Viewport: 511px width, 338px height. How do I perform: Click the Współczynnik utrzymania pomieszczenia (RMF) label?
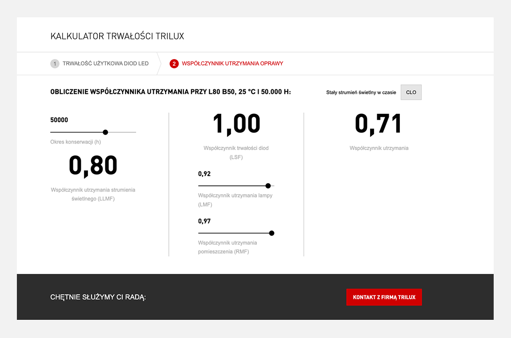pyautogui.click(x=228, y=247)
